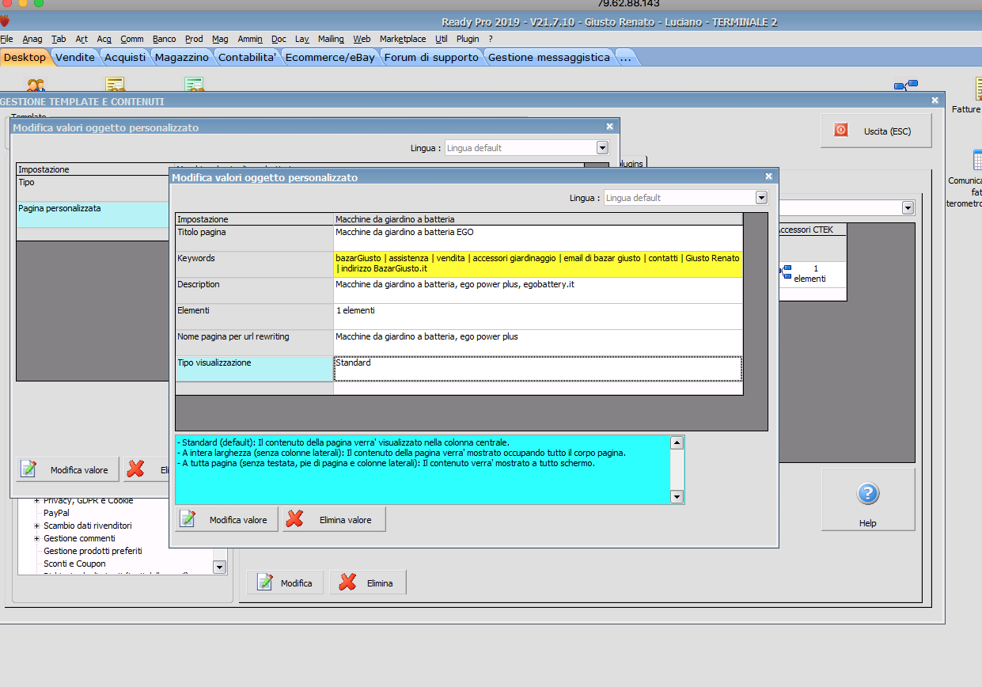
Task: Select the Tipo row in rear dialog
Action: [93, 188]
